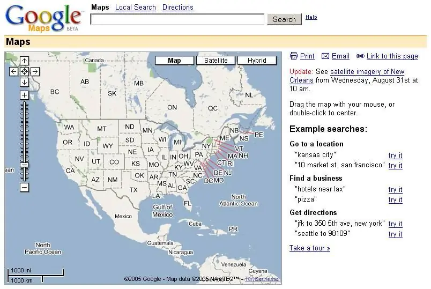Pan the map east with right arrow
The image size is (431, 289).
[35, 71]
